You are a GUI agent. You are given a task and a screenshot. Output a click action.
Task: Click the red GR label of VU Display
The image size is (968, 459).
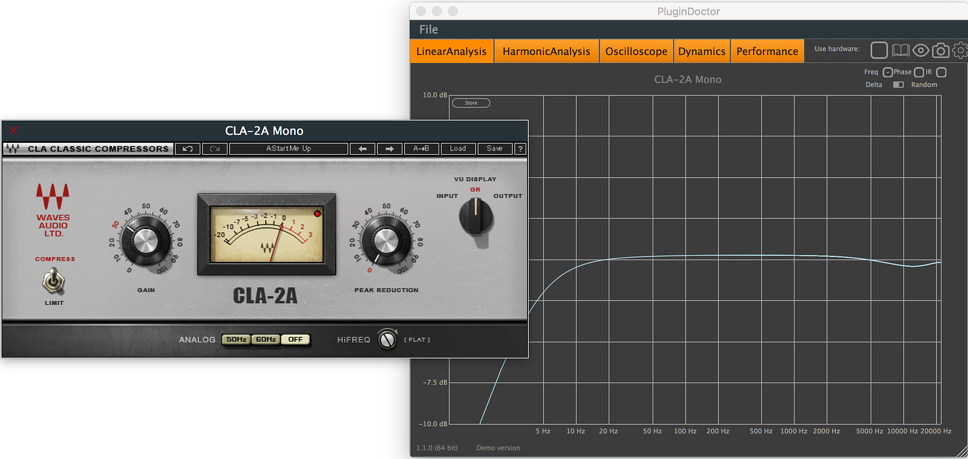tap(476, 190)
